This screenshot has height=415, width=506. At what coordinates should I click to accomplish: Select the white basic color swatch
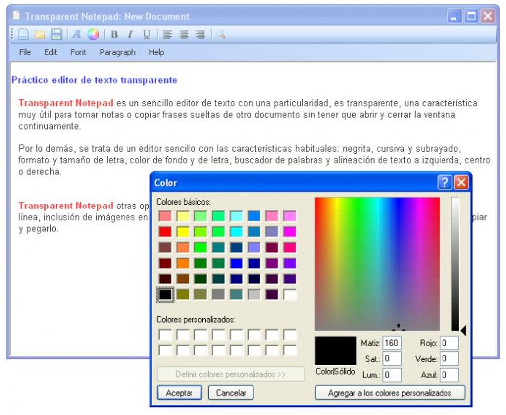290,294
